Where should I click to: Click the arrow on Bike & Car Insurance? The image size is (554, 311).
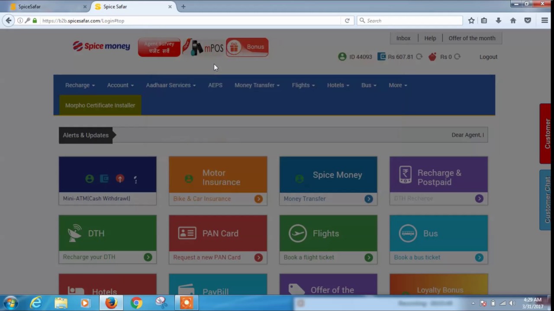(258, 199)
